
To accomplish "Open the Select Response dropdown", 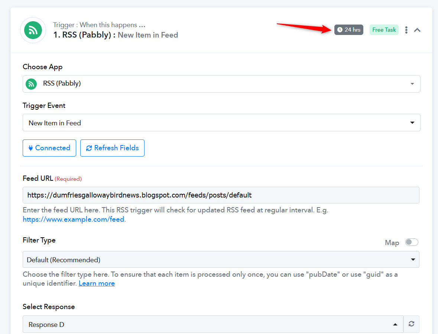I will [213, 324].
